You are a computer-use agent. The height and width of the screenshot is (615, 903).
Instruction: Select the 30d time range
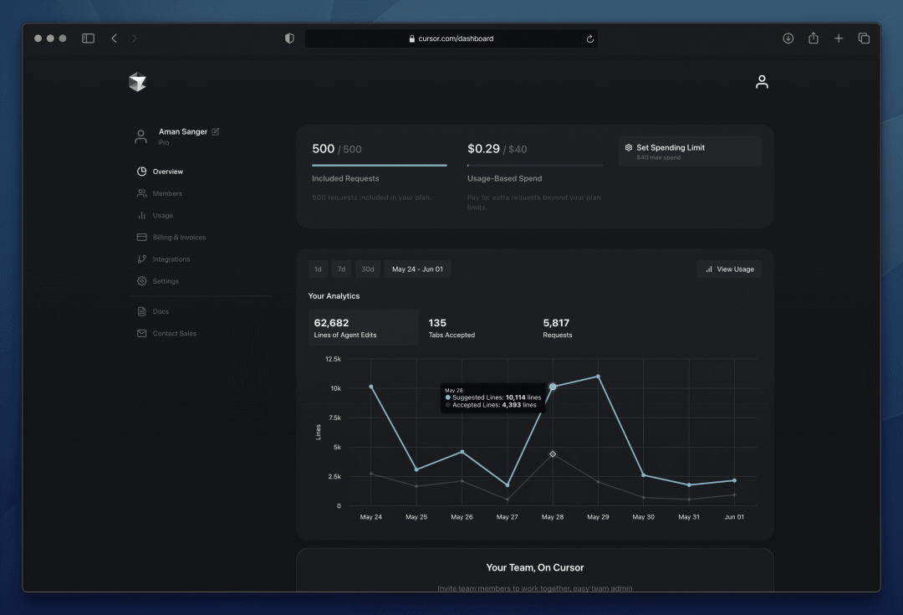(x=367, y=269)
